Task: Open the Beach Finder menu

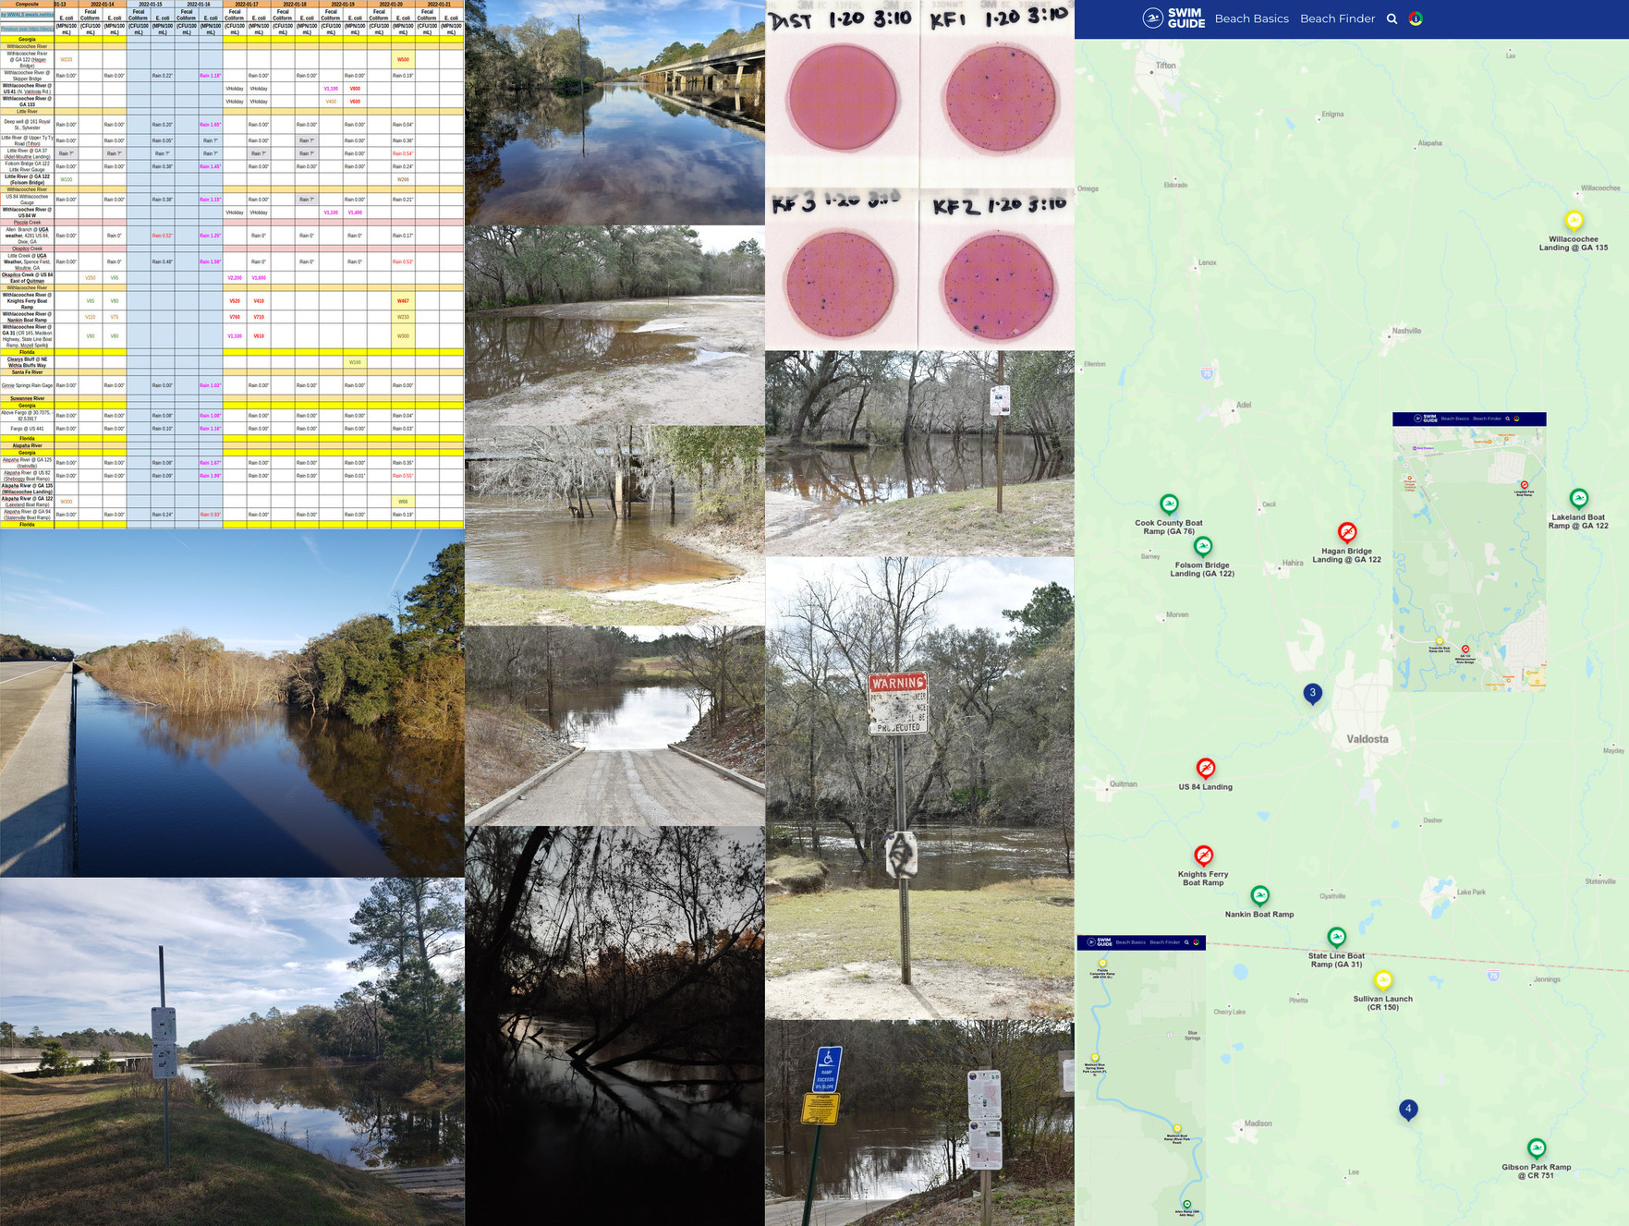Action: pyautogui.click(x=1337, y=18)
